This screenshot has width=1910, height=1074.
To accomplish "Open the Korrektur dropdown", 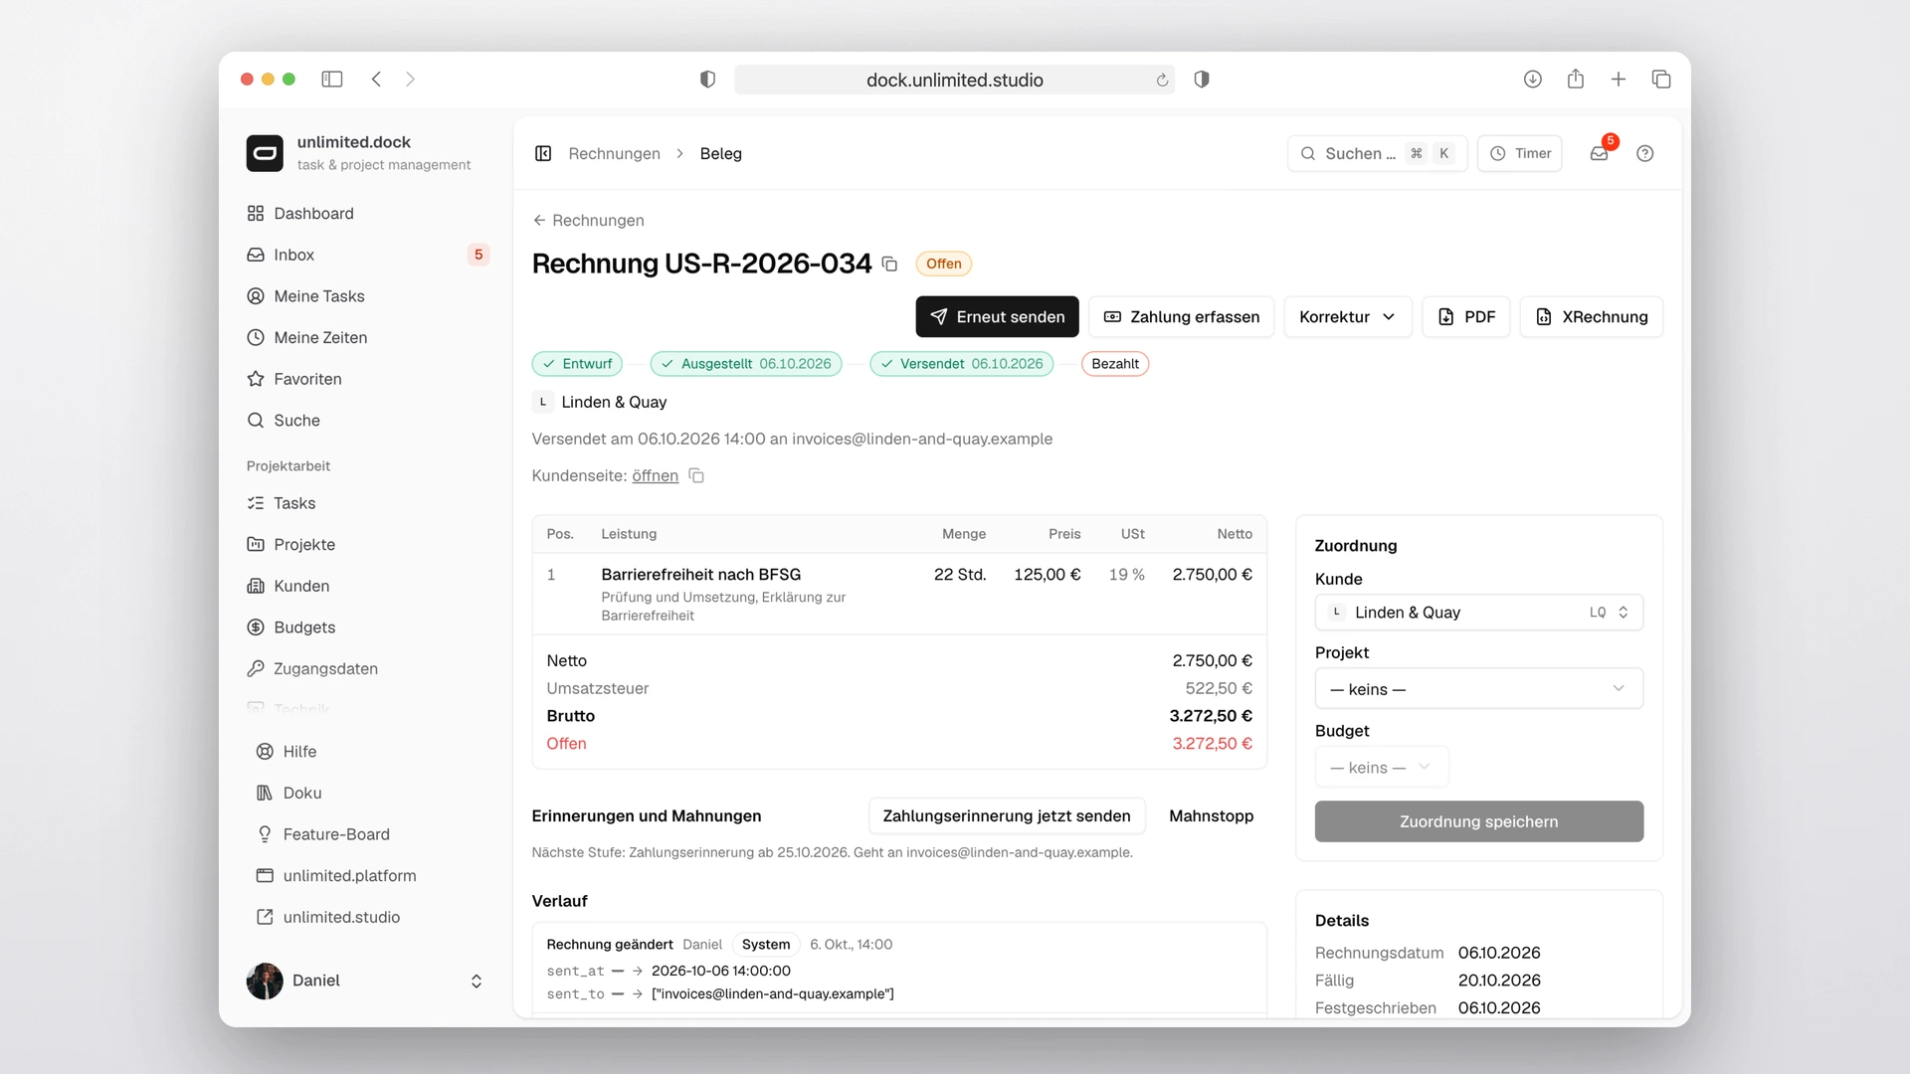I will tap(1348, 316).
